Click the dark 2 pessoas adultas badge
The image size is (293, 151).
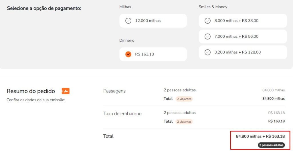coord(271,145)
